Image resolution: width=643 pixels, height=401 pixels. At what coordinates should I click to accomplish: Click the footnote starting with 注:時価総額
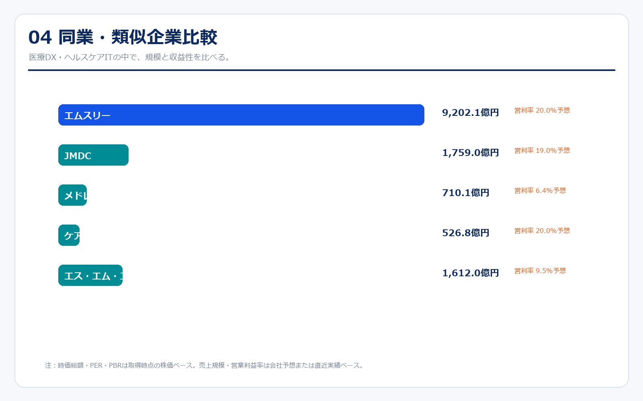[x=205, y=365]
